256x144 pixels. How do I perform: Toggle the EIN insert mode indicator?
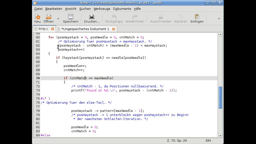pos(209,141)
